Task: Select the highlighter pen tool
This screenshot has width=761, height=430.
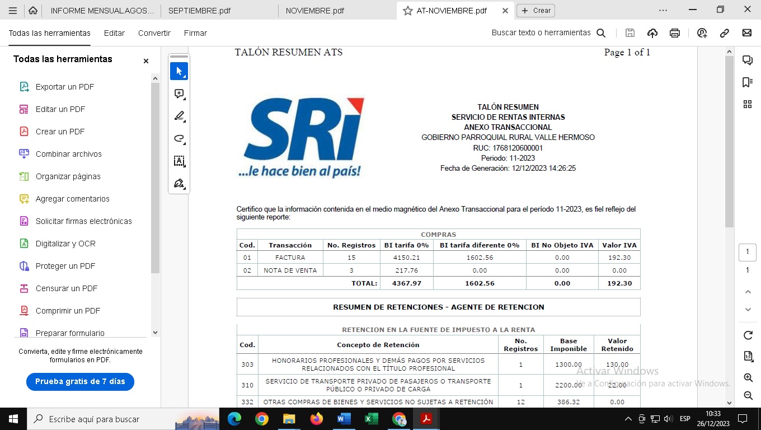Action: (x=179, y=116)
